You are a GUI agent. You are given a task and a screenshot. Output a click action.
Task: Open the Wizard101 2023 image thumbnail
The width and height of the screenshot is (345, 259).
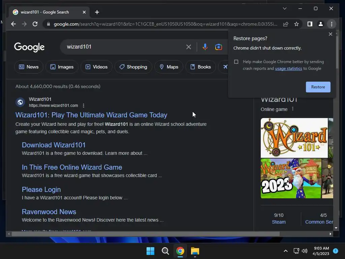point(291,178)
